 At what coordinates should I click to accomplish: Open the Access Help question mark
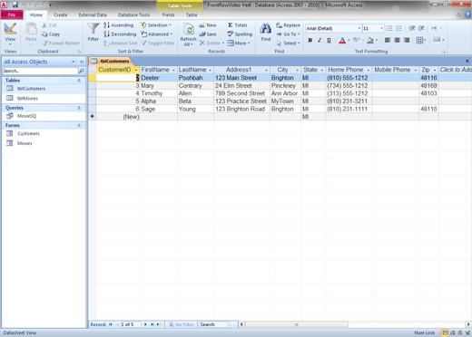(467, 14)
